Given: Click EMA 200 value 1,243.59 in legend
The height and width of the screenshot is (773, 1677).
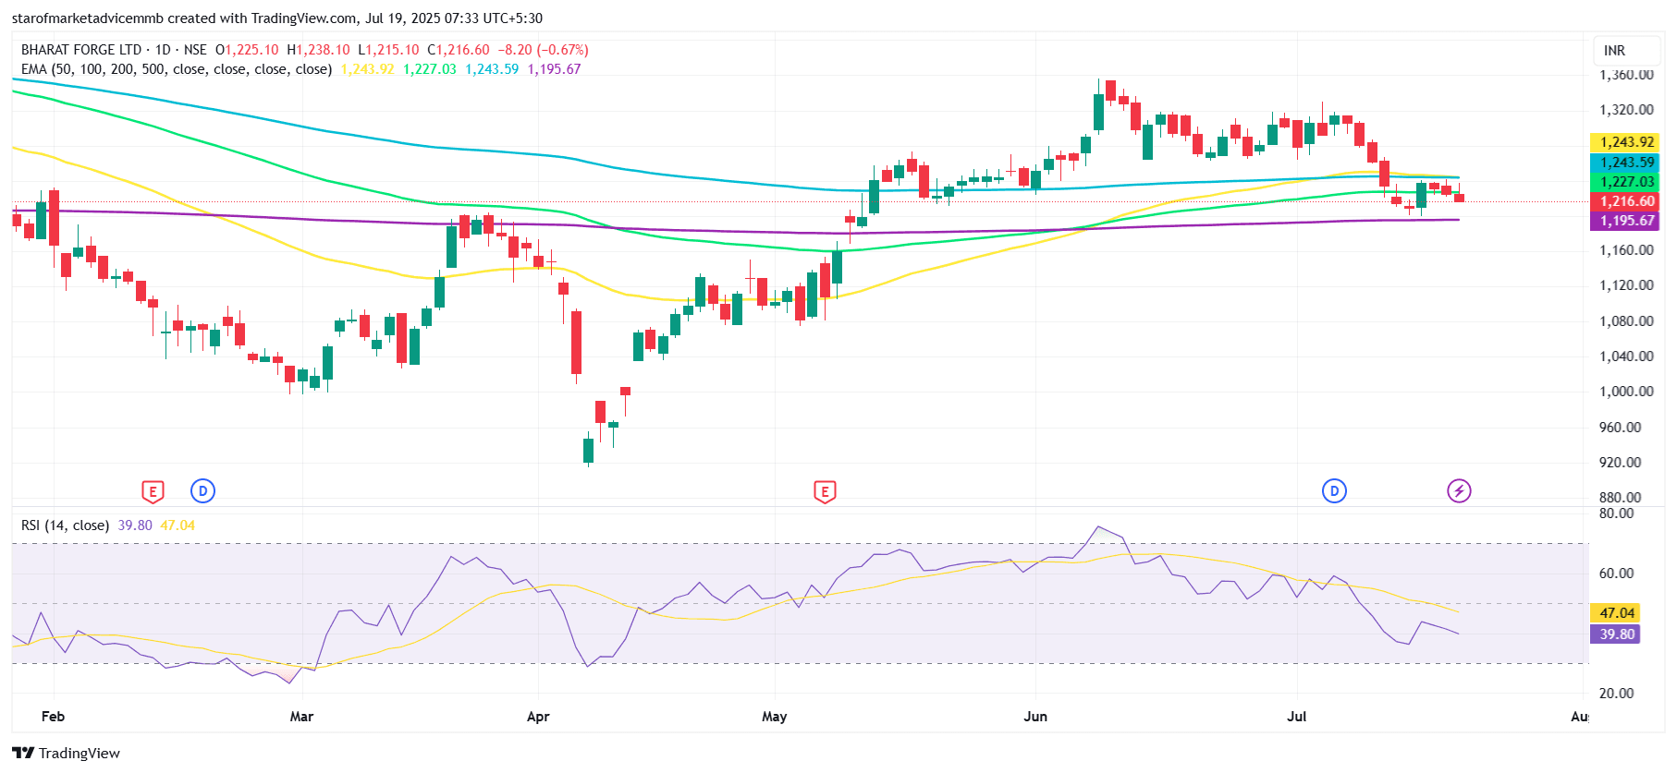Looking at the screenshot, I should point(492,69).
